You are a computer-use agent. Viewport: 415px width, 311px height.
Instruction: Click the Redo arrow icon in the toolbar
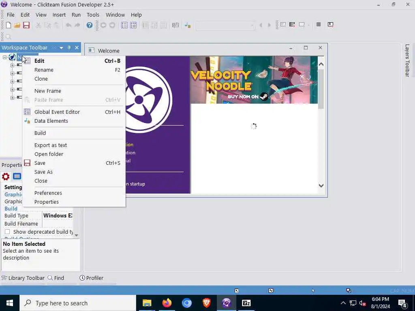click(x=77, y=25)
